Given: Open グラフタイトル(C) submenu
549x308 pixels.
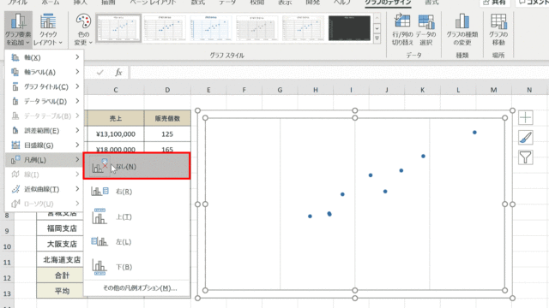Looking at the screenshot, I should pyautogui.click(x=45, y=86).
